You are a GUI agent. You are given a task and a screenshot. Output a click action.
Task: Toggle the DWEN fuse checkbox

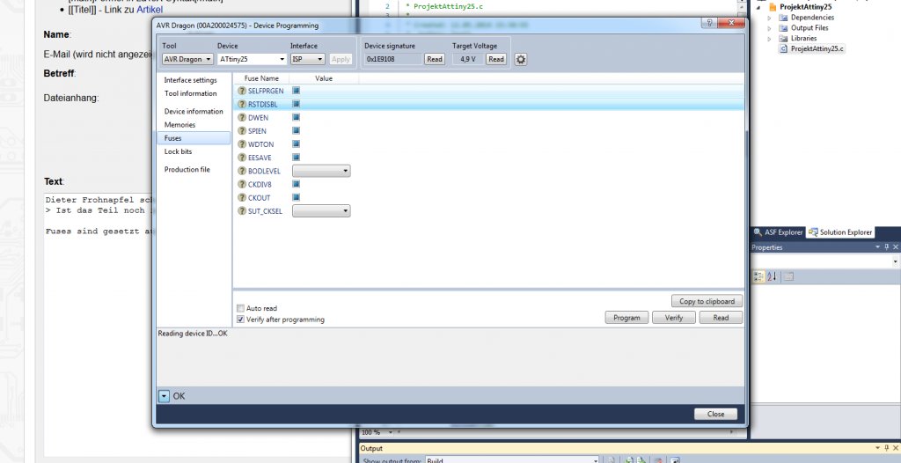[x=296, y=117]
